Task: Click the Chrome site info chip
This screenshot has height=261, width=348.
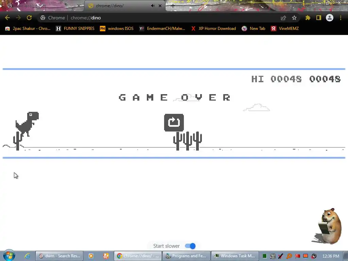Action: (x=53, y=18)
